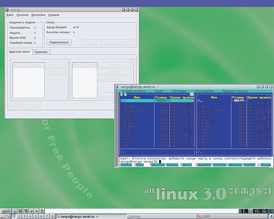
Task: Switch to the Терминал tab in Kandy
Action: click(x=41, y=52)
